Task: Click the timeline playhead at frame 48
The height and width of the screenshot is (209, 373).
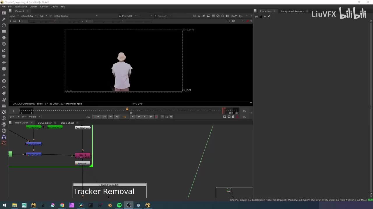Action: (127, 109)
